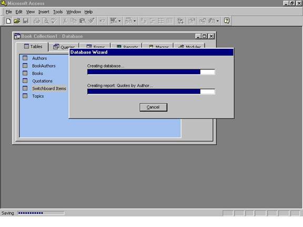Click the table icon beside Quotations

[25, 81]
